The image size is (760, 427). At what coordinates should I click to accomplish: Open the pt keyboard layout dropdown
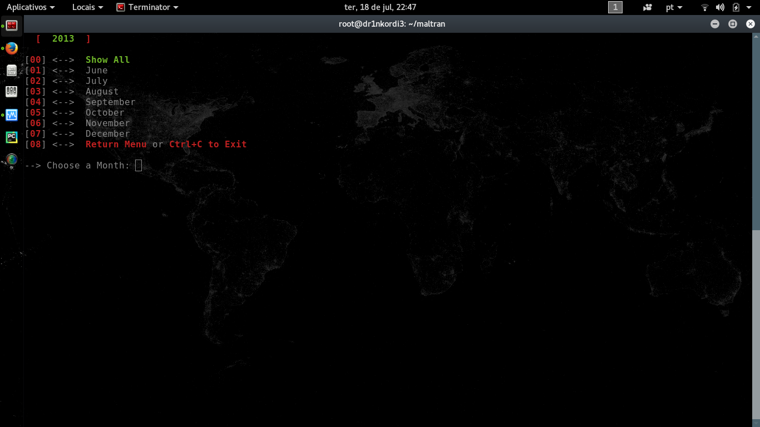674,7
